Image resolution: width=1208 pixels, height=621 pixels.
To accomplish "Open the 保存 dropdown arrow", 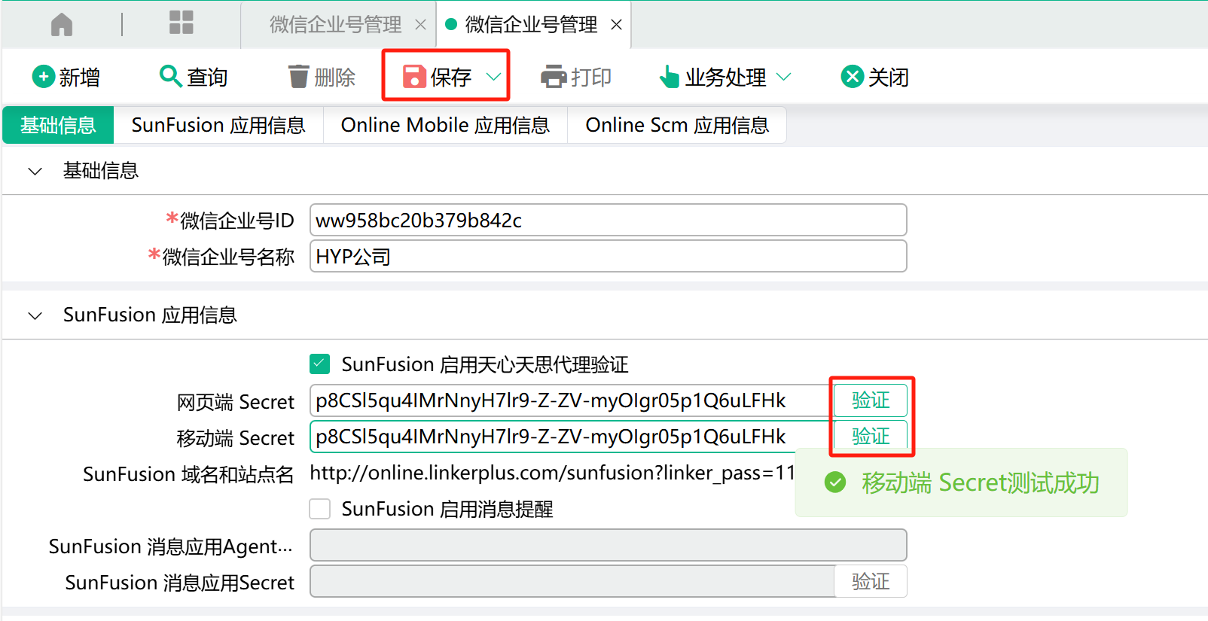I will (x=493, y=77).
